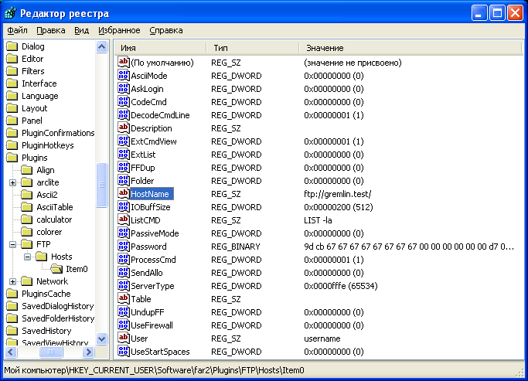Click the DWORD icon next to ProcessCmd
Image resolution: width=528 pixels, height=381 pixels.
tap(124, 259)
